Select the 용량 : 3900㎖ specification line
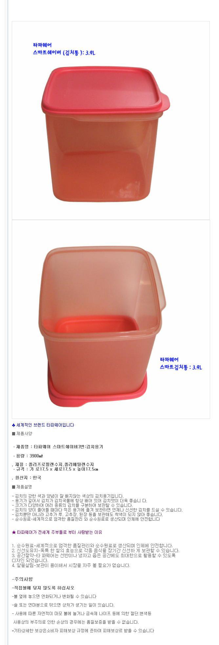The image size is (219, 645). 28,456
